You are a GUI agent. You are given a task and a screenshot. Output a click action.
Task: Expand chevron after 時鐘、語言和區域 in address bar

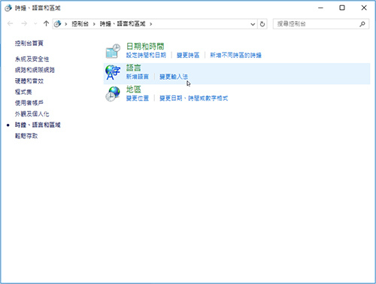(x=151, y=24)
